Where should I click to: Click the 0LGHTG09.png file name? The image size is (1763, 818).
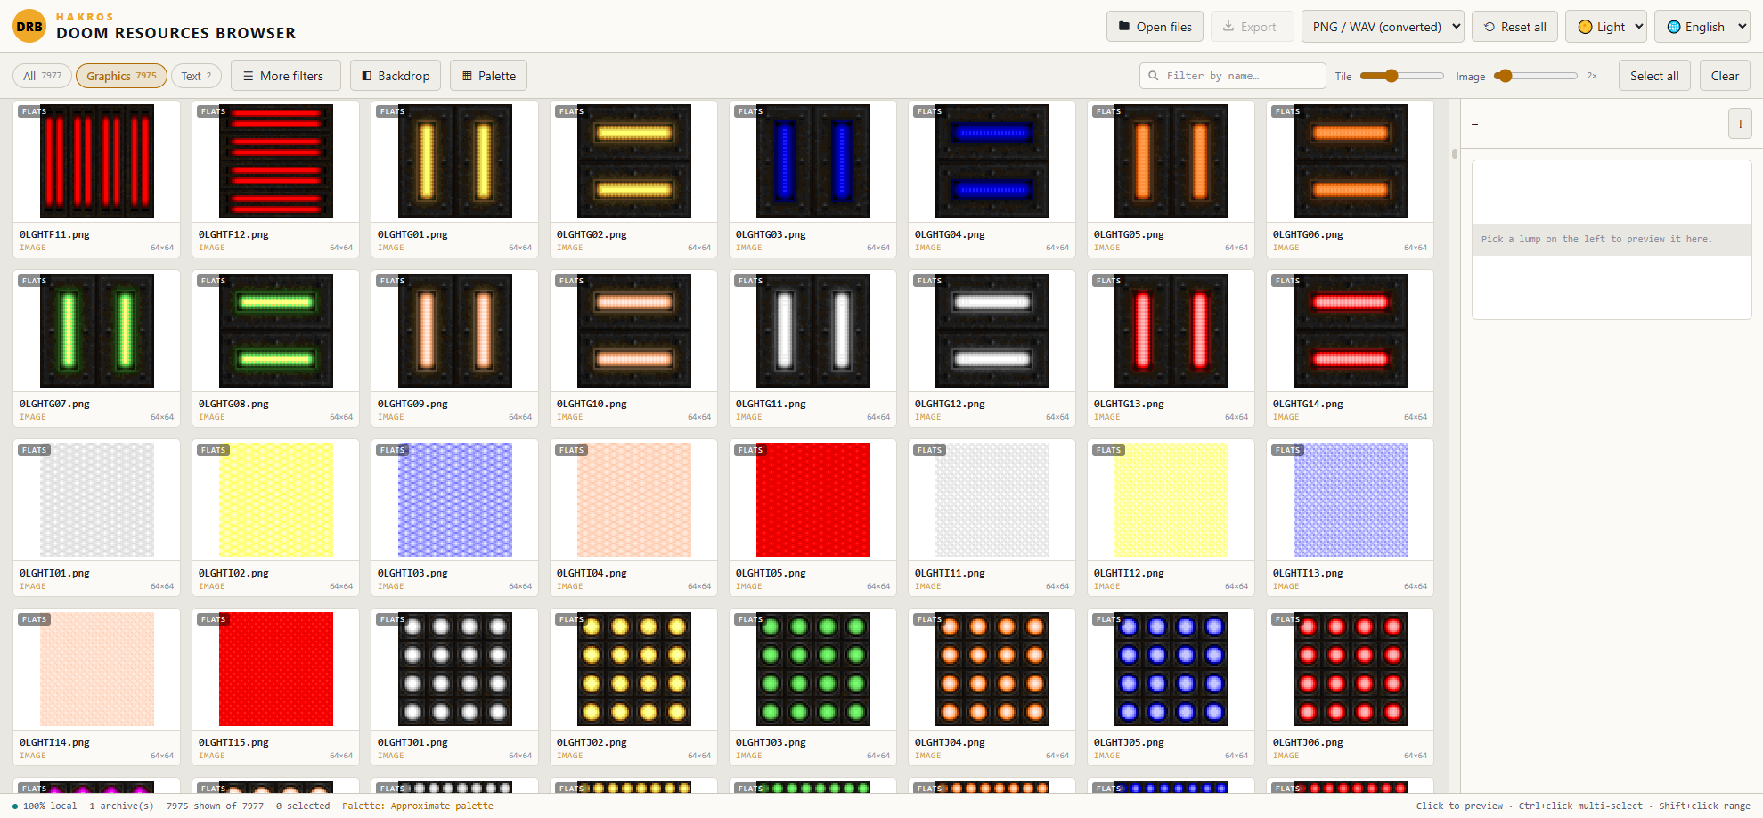click(412, 404)
